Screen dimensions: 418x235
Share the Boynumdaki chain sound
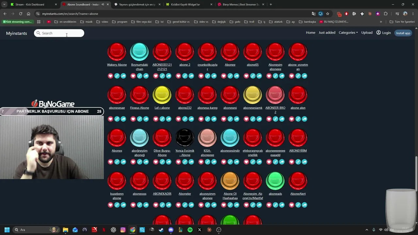[x=146, y=76]
